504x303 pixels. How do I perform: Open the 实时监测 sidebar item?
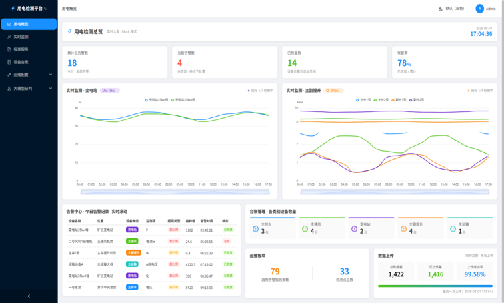[29, 37]
